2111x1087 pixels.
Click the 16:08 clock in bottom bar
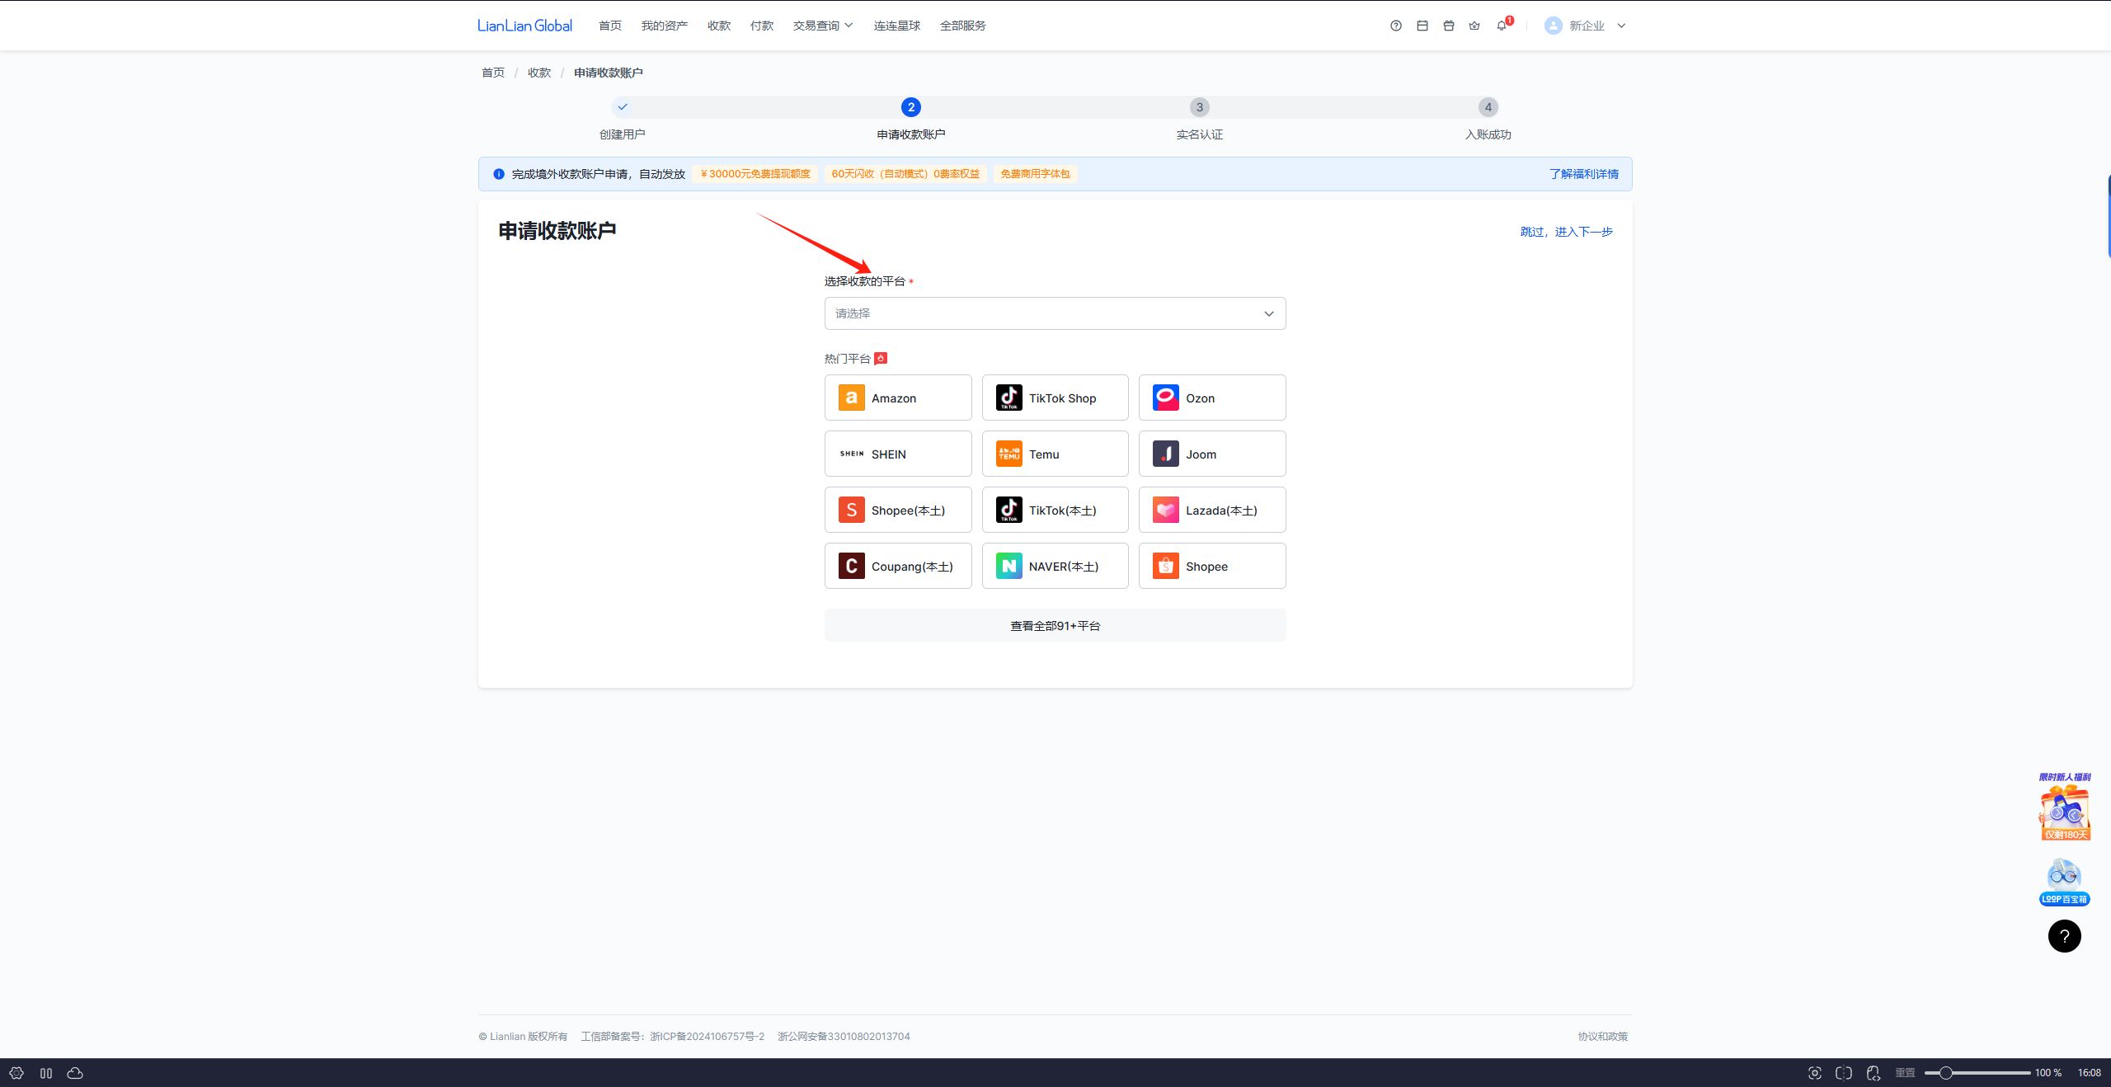click(x=2090, y=1073)
